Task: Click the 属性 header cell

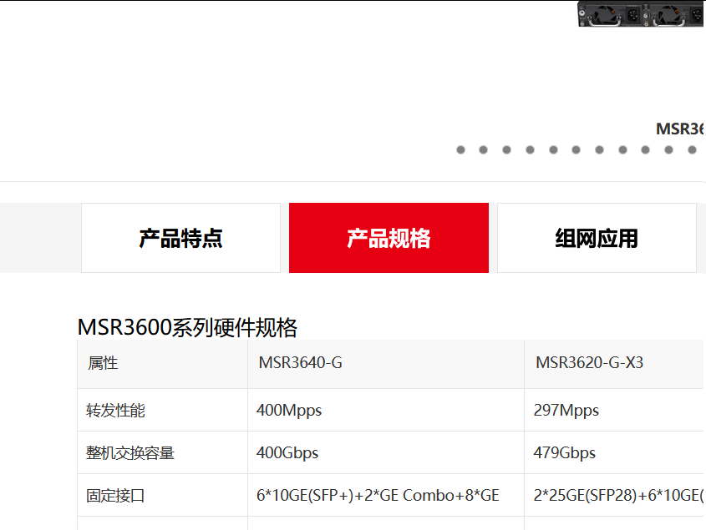Action: pyautogui.click(x=163, y=364)
